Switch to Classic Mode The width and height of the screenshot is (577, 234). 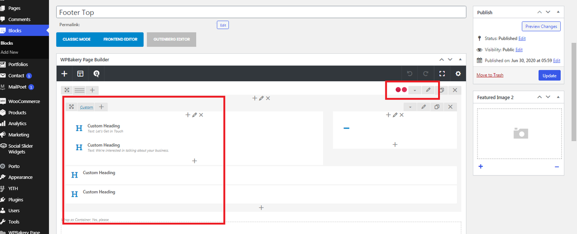pos(77,39)
